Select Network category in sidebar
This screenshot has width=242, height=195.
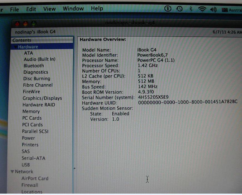click(x=24, y=172)
